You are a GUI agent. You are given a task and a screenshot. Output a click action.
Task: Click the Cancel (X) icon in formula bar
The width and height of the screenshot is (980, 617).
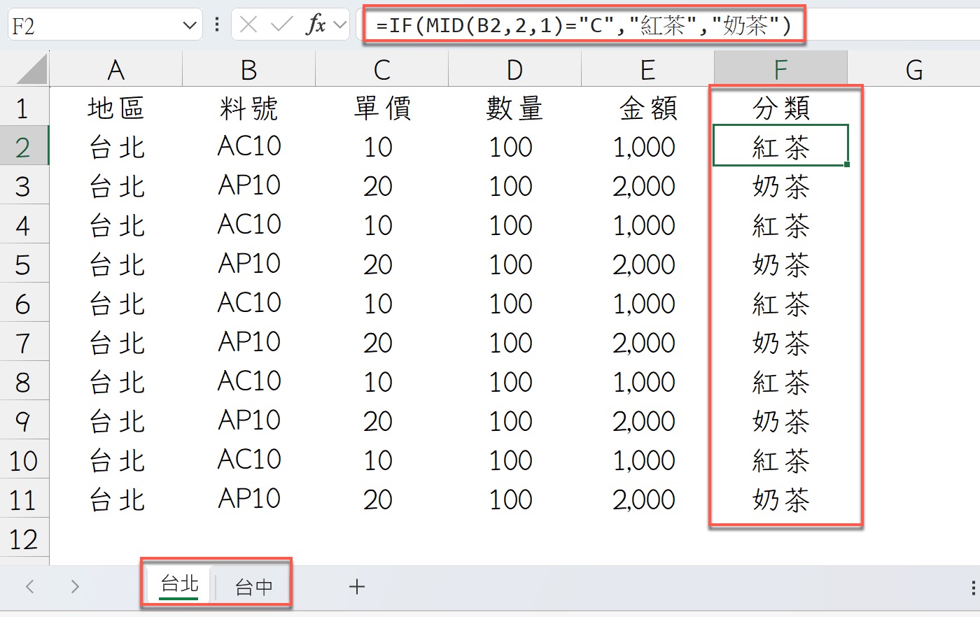pyautogui.click(x=248, y=24)
